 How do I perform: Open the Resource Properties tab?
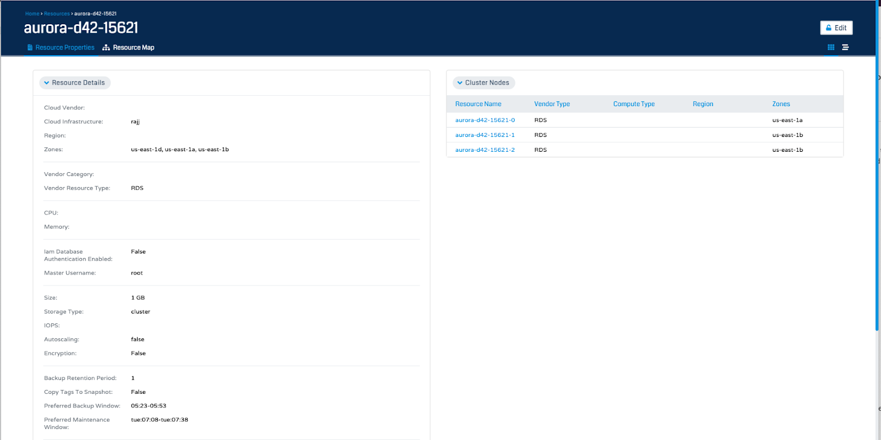coord(61,48)
